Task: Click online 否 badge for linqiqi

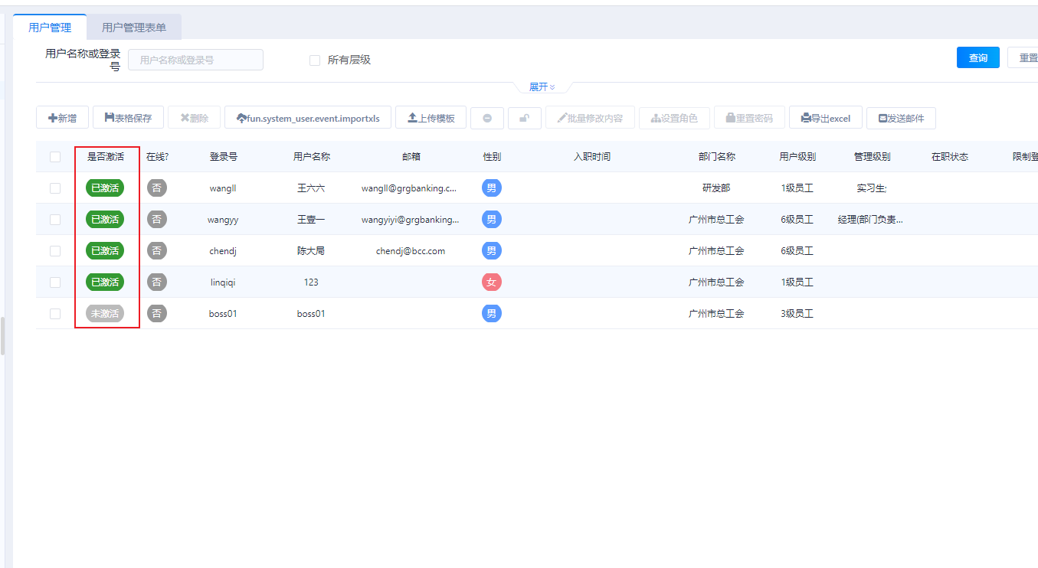Action: 157,282
